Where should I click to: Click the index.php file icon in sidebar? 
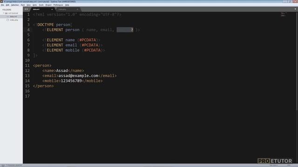7,20
